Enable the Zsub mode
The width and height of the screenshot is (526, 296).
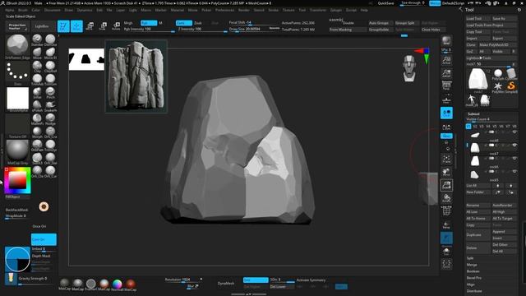(198, 23)
